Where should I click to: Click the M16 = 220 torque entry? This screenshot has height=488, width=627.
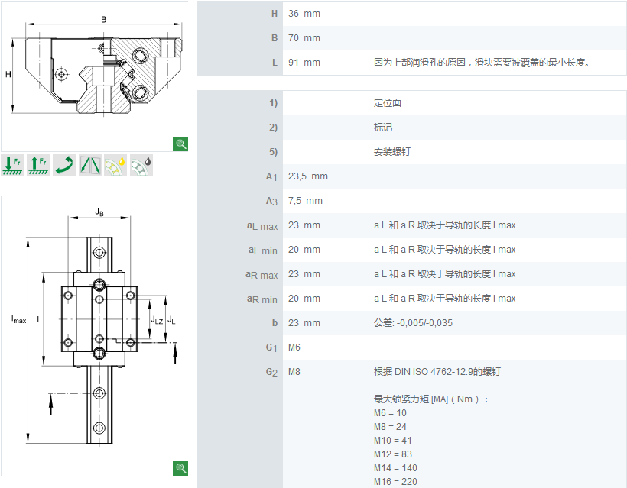point(395,482)
